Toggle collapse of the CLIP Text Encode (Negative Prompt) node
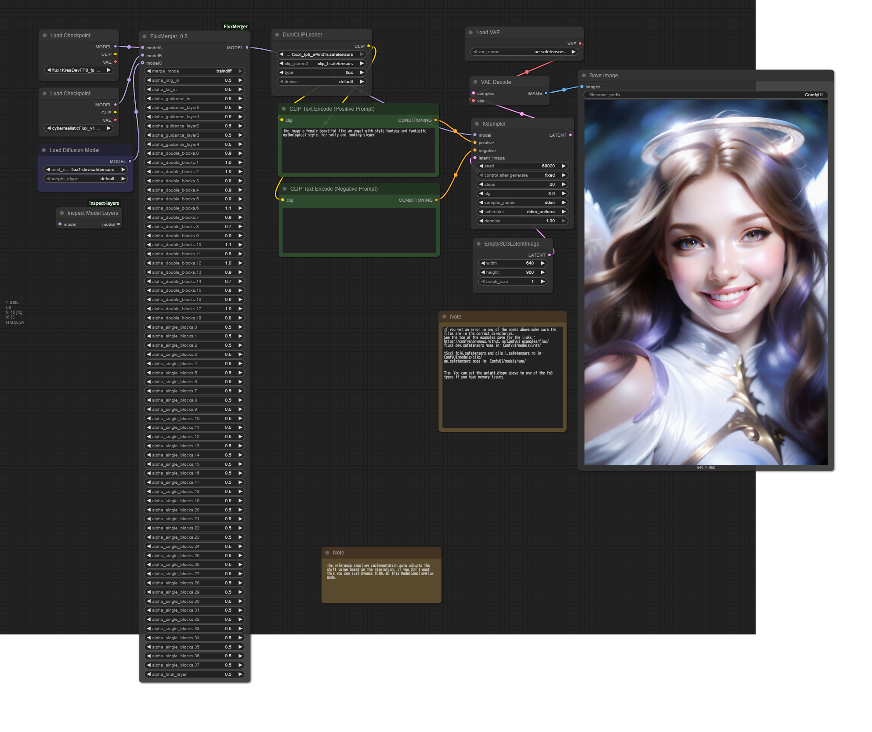 click(x=285, y=189)
